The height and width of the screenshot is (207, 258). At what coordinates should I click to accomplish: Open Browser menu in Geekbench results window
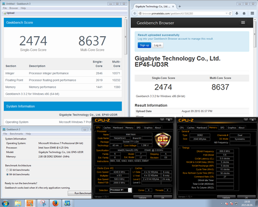13,8
